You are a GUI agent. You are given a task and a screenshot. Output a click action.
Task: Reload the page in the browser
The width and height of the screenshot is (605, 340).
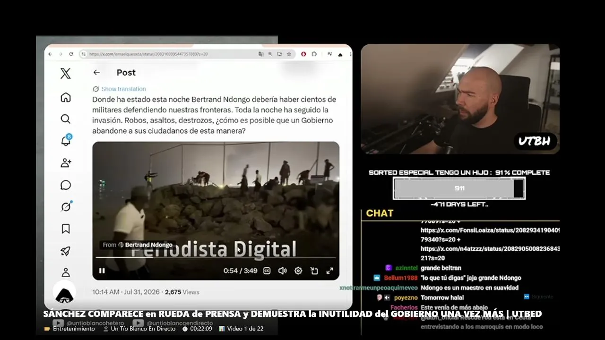click(x=71, y=54)
